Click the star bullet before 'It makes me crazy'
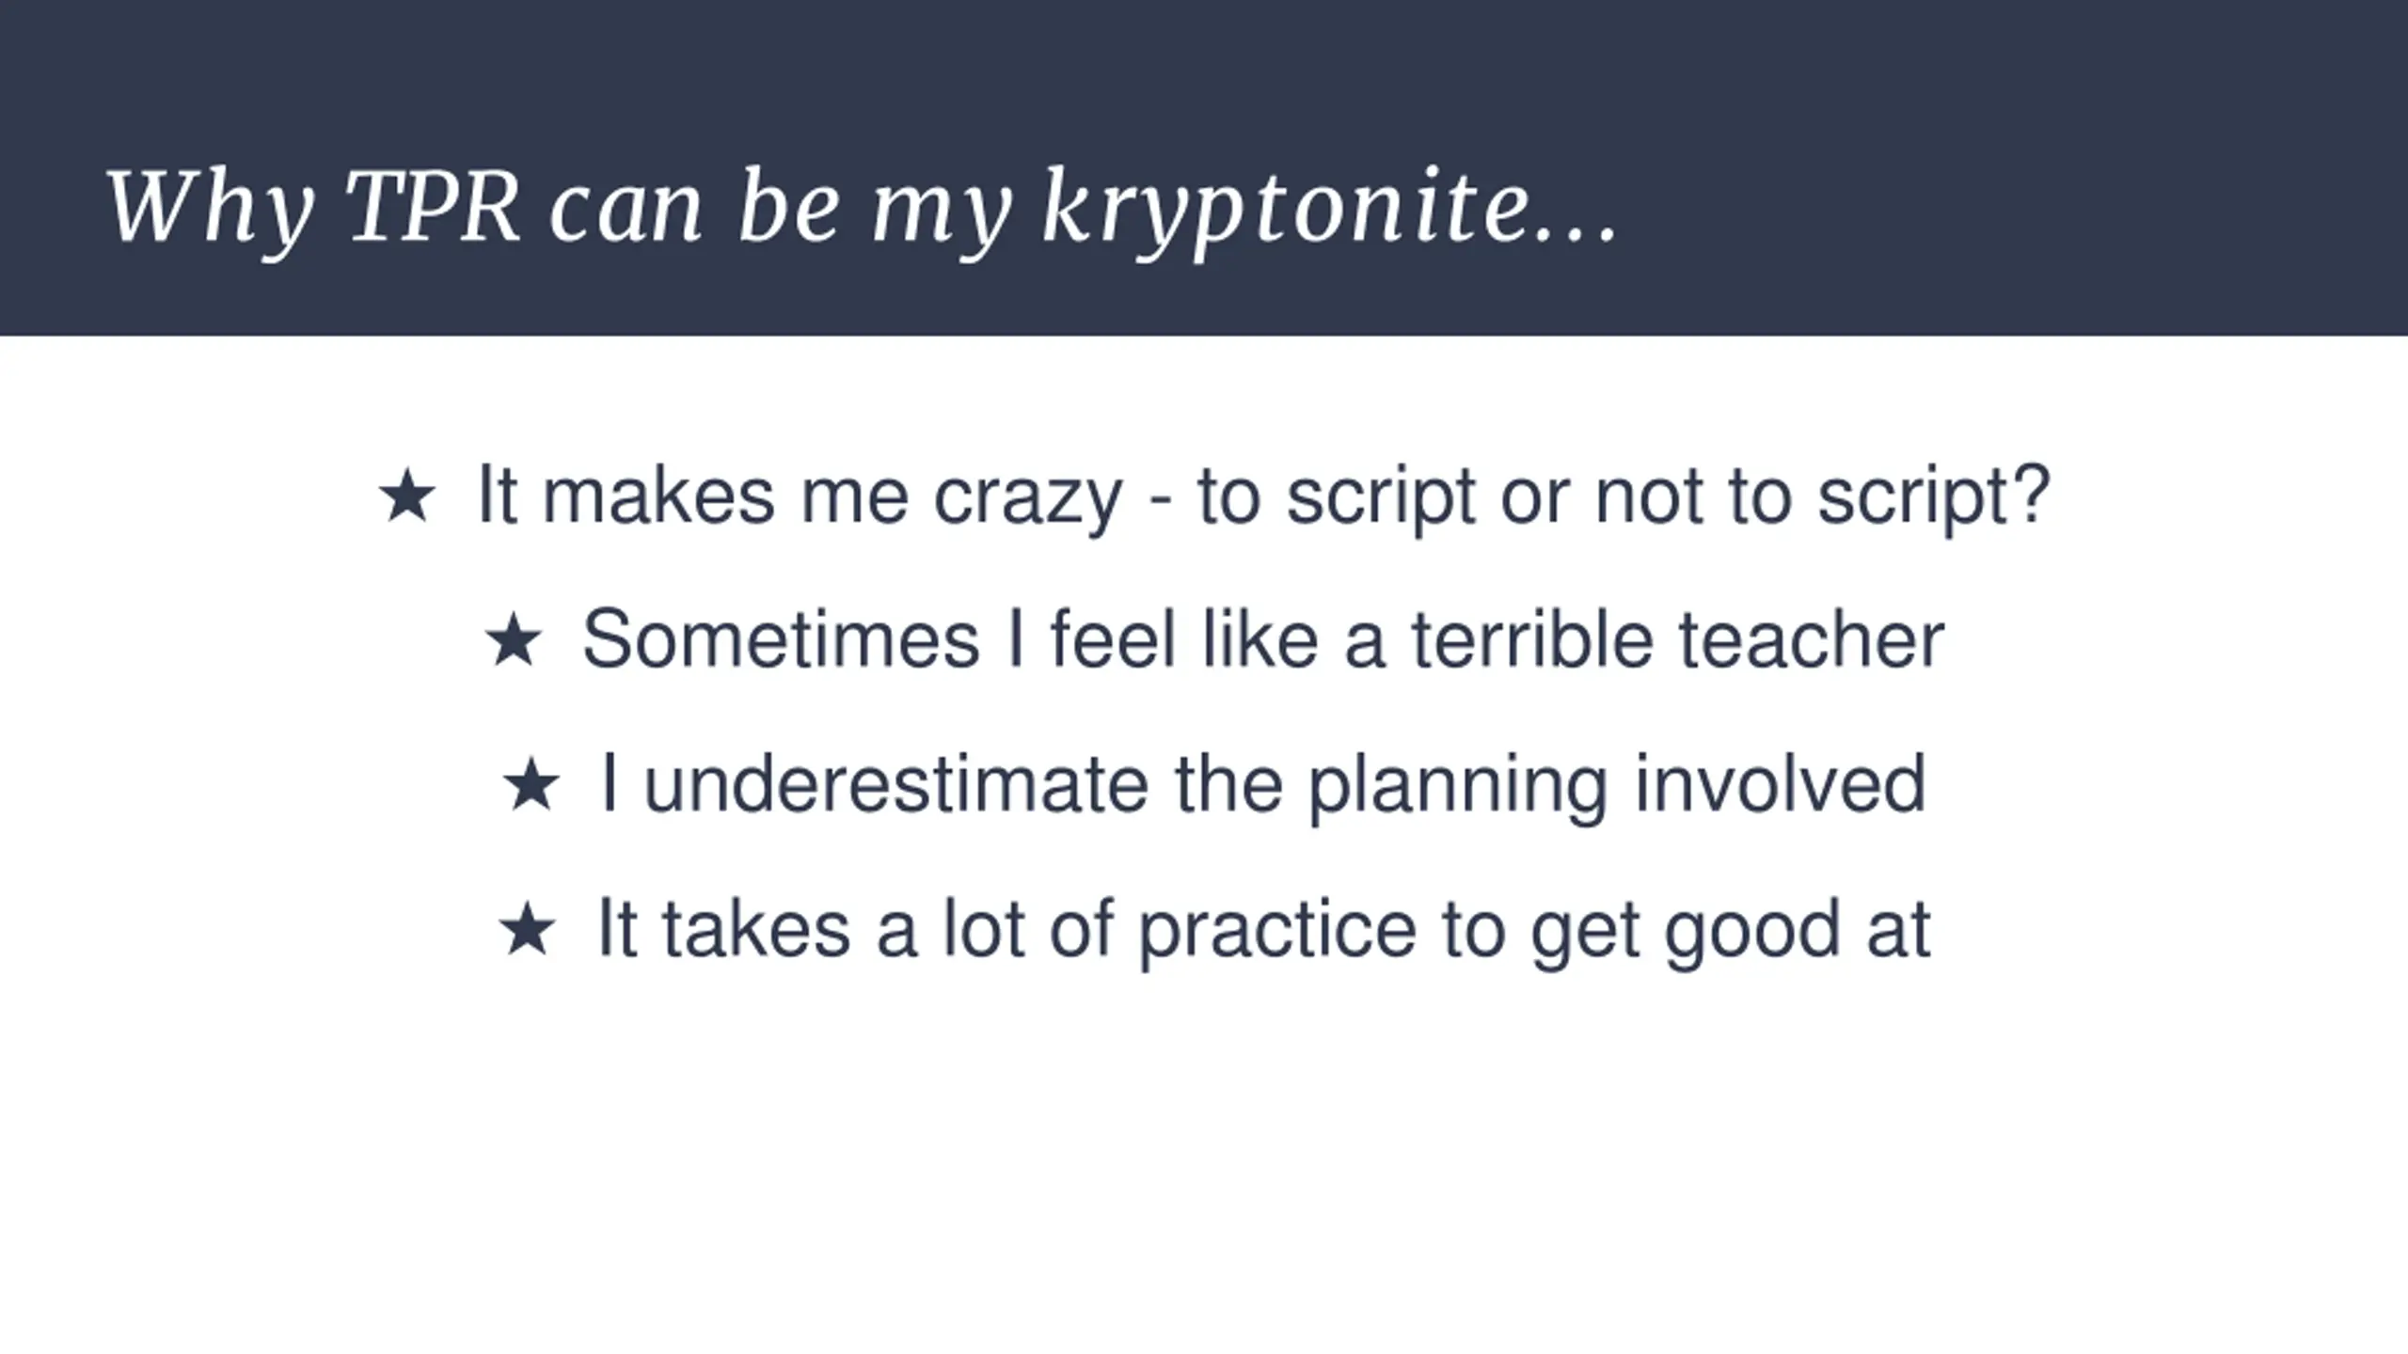 [406, 496]
